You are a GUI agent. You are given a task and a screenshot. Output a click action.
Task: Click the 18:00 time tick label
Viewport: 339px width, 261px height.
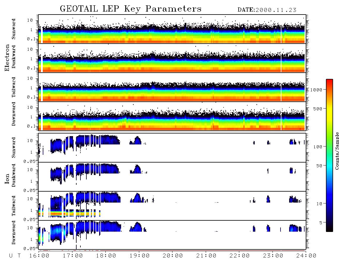tap(106, 256)
